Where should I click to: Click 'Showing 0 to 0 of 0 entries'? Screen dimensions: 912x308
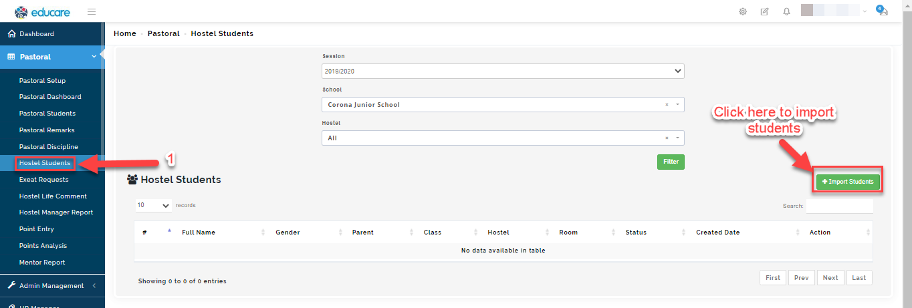click(x=183, y=281)
